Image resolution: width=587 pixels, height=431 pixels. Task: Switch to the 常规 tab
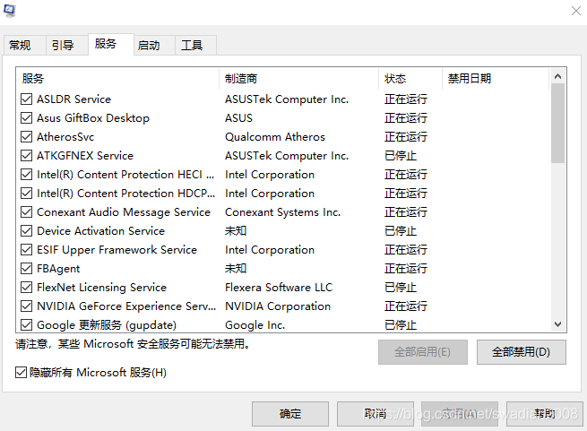click(25, 46)
